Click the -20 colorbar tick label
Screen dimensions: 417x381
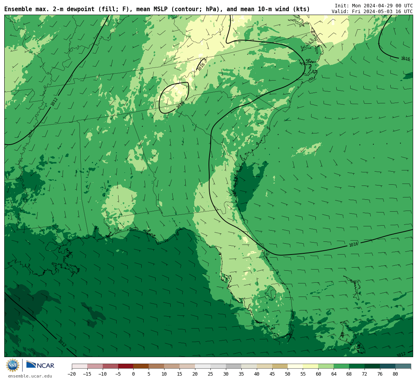(72, 374)
